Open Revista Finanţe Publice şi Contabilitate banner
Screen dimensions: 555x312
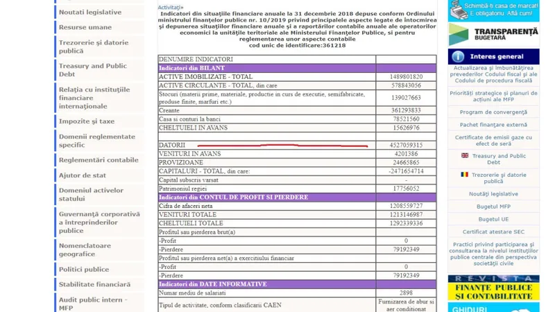tap(494, 288)
